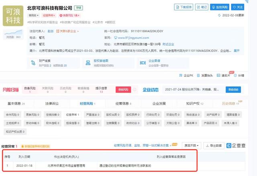257x176 pixels.
Task: Switch to the 法律诉讼 tab
Action: click(x=52, y=104)
